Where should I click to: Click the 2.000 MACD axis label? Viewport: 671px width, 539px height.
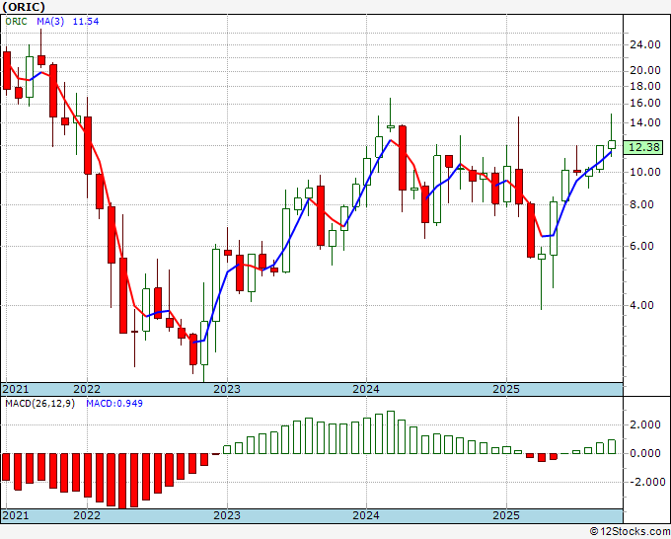coord(645,425)
